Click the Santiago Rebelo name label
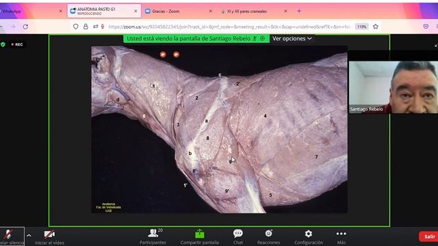Screen dimensions: 438x246 366,109
